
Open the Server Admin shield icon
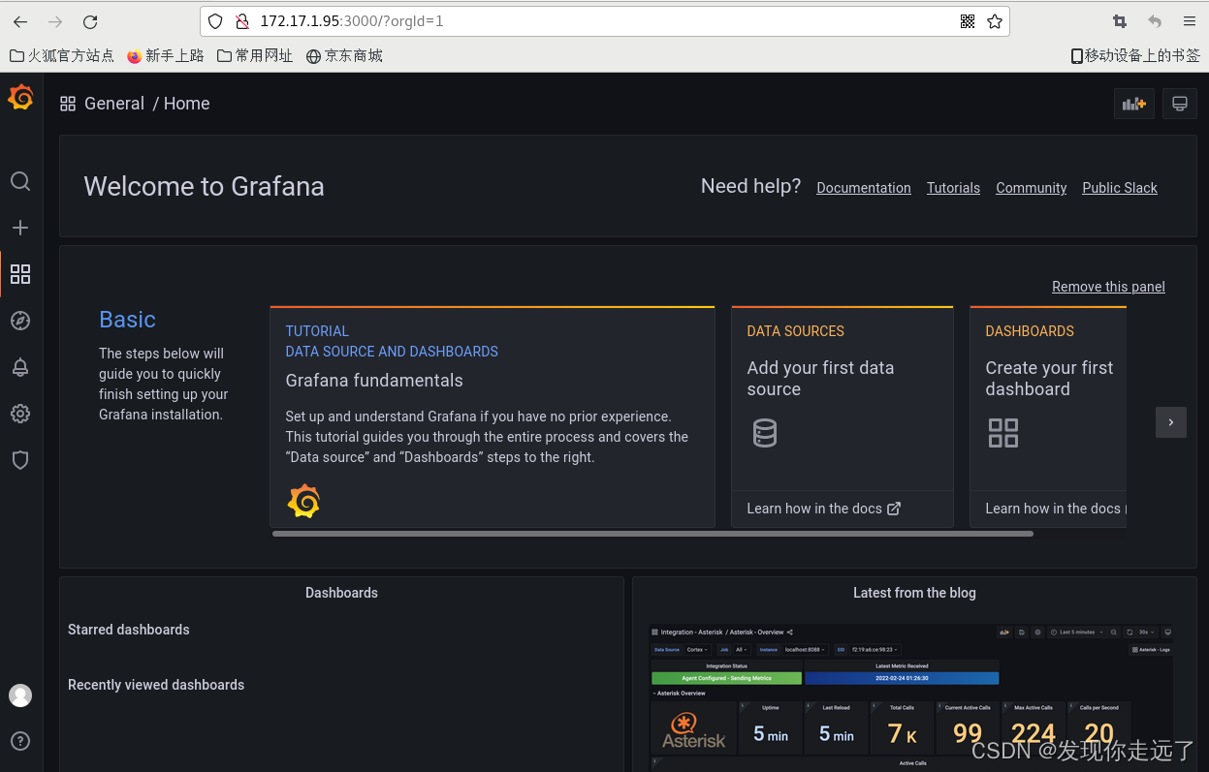tap(20, 460)
